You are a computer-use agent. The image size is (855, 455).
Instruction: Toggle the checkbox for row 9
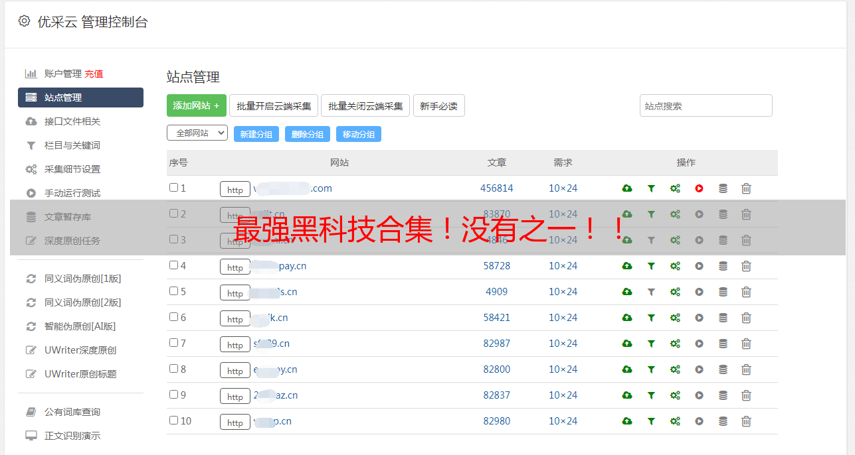click(173, 395)
